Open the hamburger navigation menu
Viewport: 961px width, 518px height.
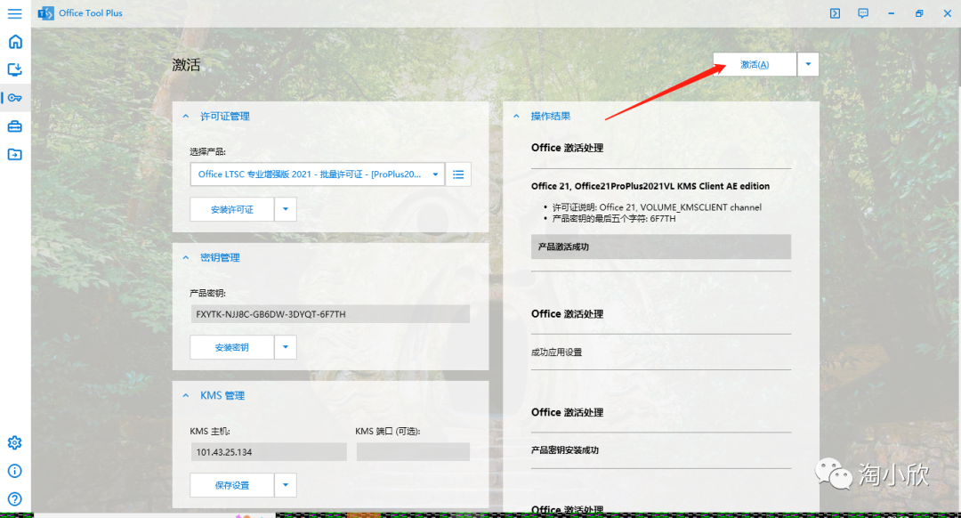click(x=15, y=12)
